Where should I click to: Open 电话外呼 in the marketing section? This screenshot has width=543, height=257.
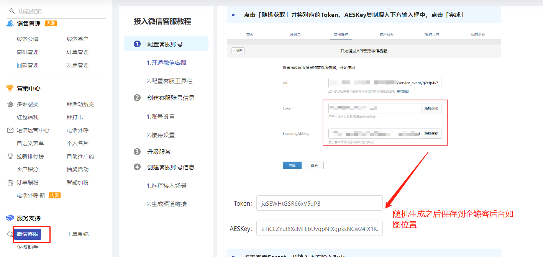[x=77, y=130]
